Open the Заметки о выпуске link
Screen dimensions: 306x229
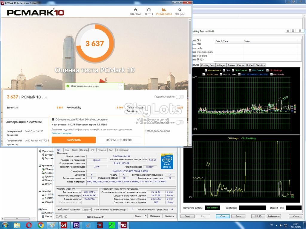point(62,133)
